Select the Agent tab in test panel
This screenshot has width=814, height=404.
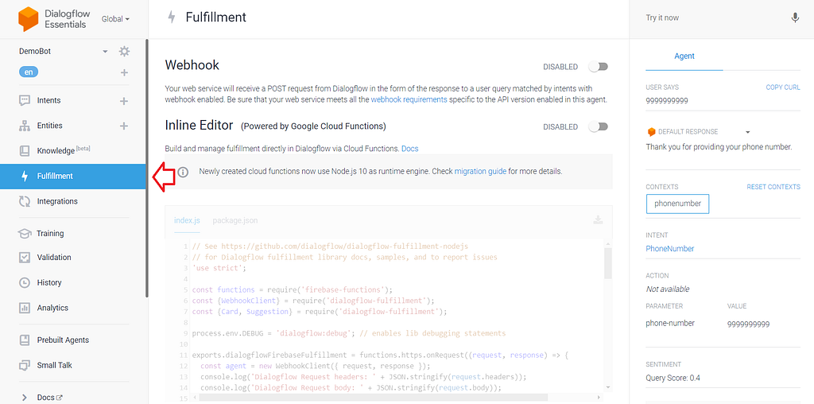click(x=684, y=56)
